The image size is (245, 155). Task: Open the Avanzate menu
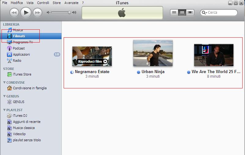click(71, 3)
